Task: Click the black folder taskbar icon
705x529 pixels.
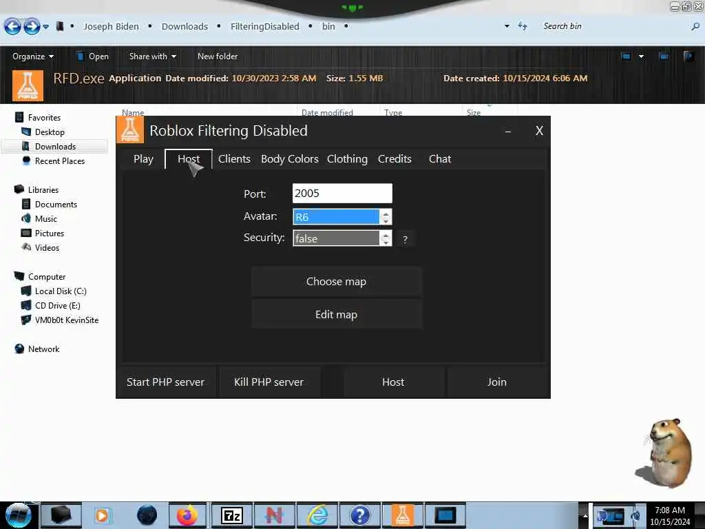Action: [61, 515]
